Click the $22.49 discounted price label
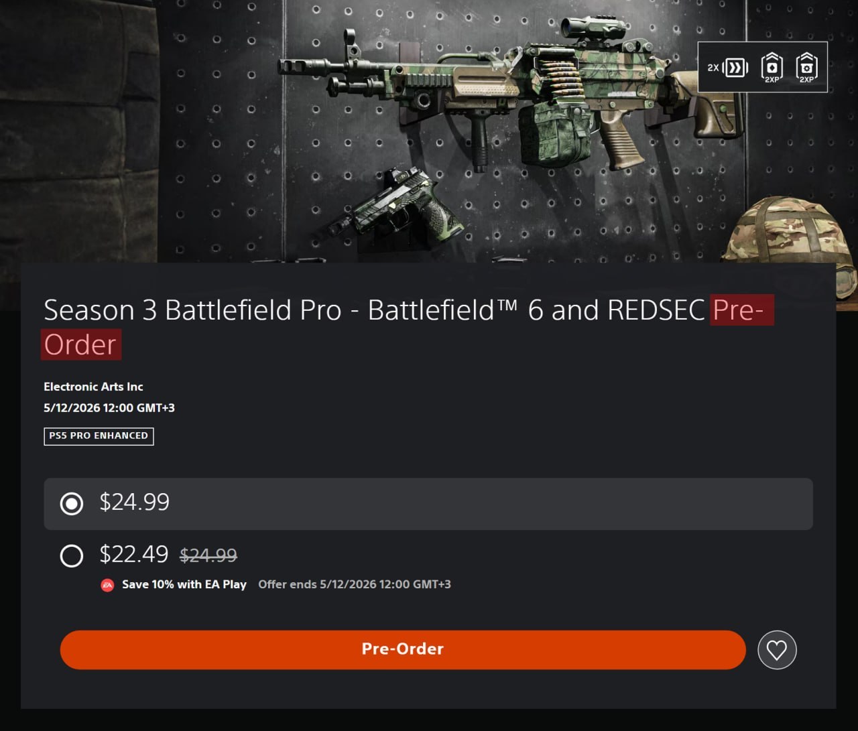858x731 pixels. pos(134,554)
